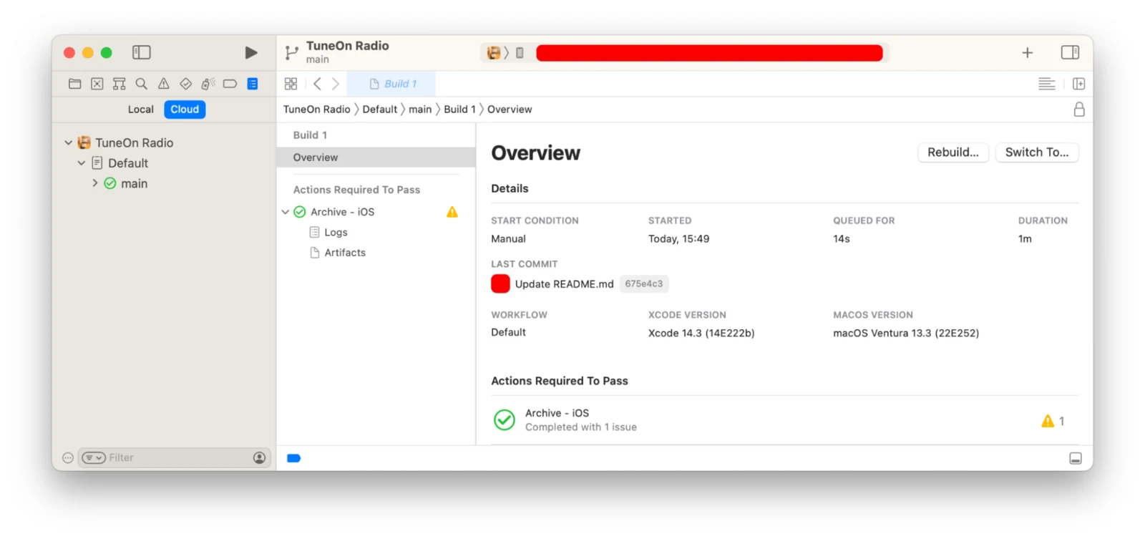
Task: Open the Breakpoint navigator
Action: click(230, 84)
